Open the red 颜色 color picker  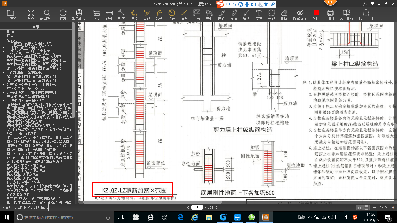point(316,15)
